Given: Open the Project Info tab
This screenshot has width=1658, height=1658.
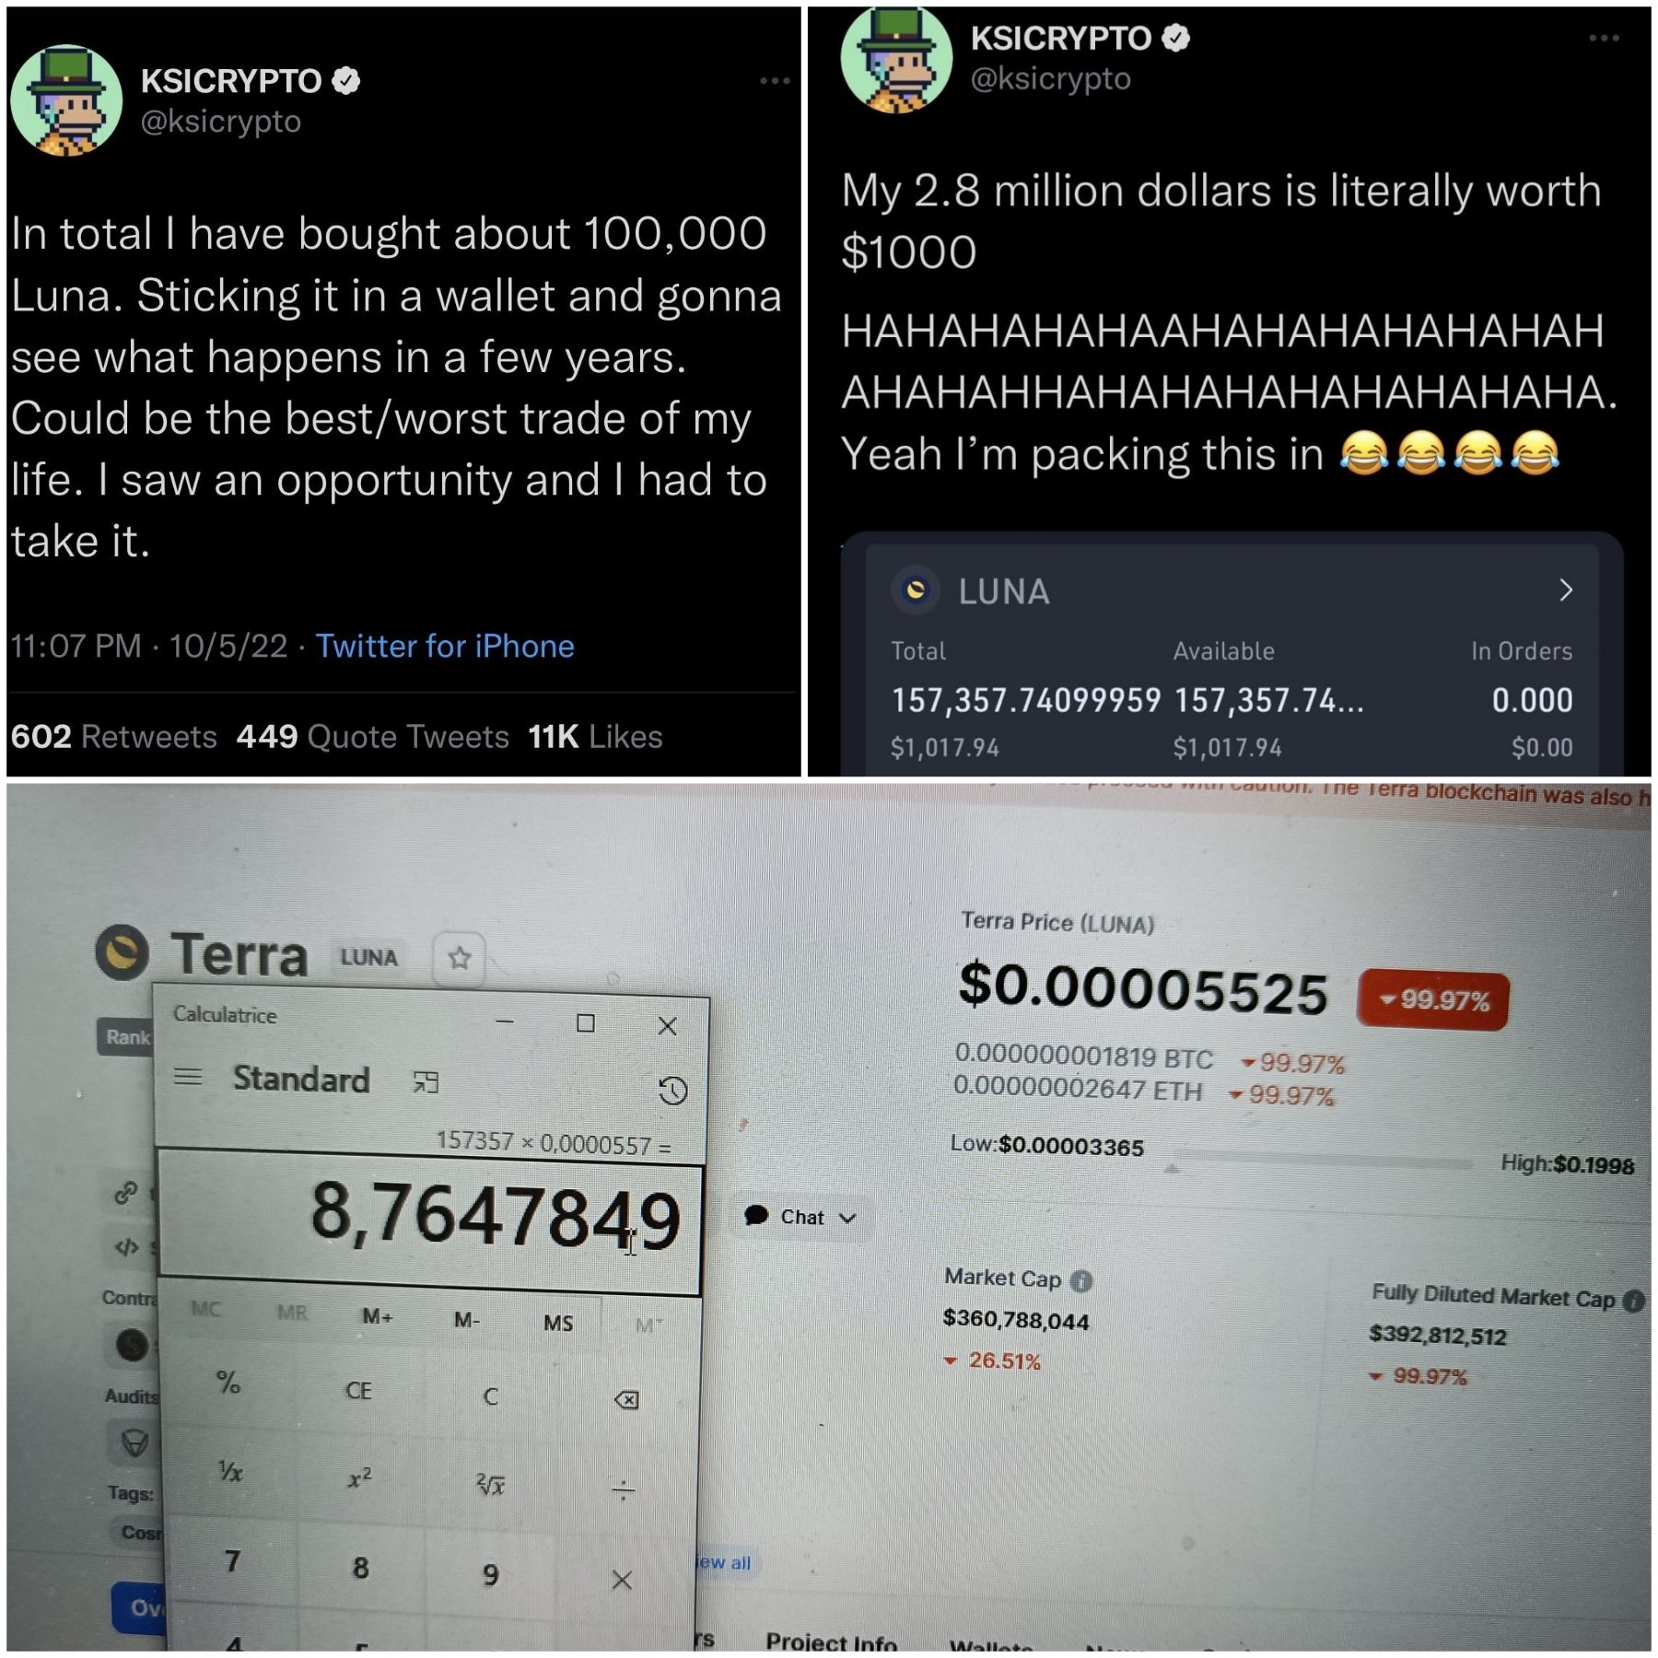Looking at the screenshot, I should click(x=831, y=1640).
